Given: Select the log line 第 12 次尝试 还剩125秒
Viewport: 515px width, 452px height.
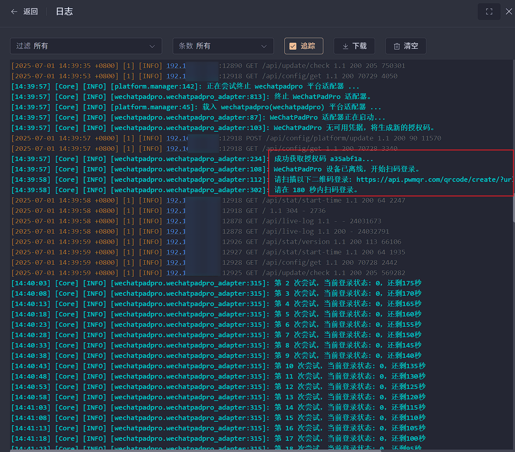Looking at the screenshot, I should [218, 387].
